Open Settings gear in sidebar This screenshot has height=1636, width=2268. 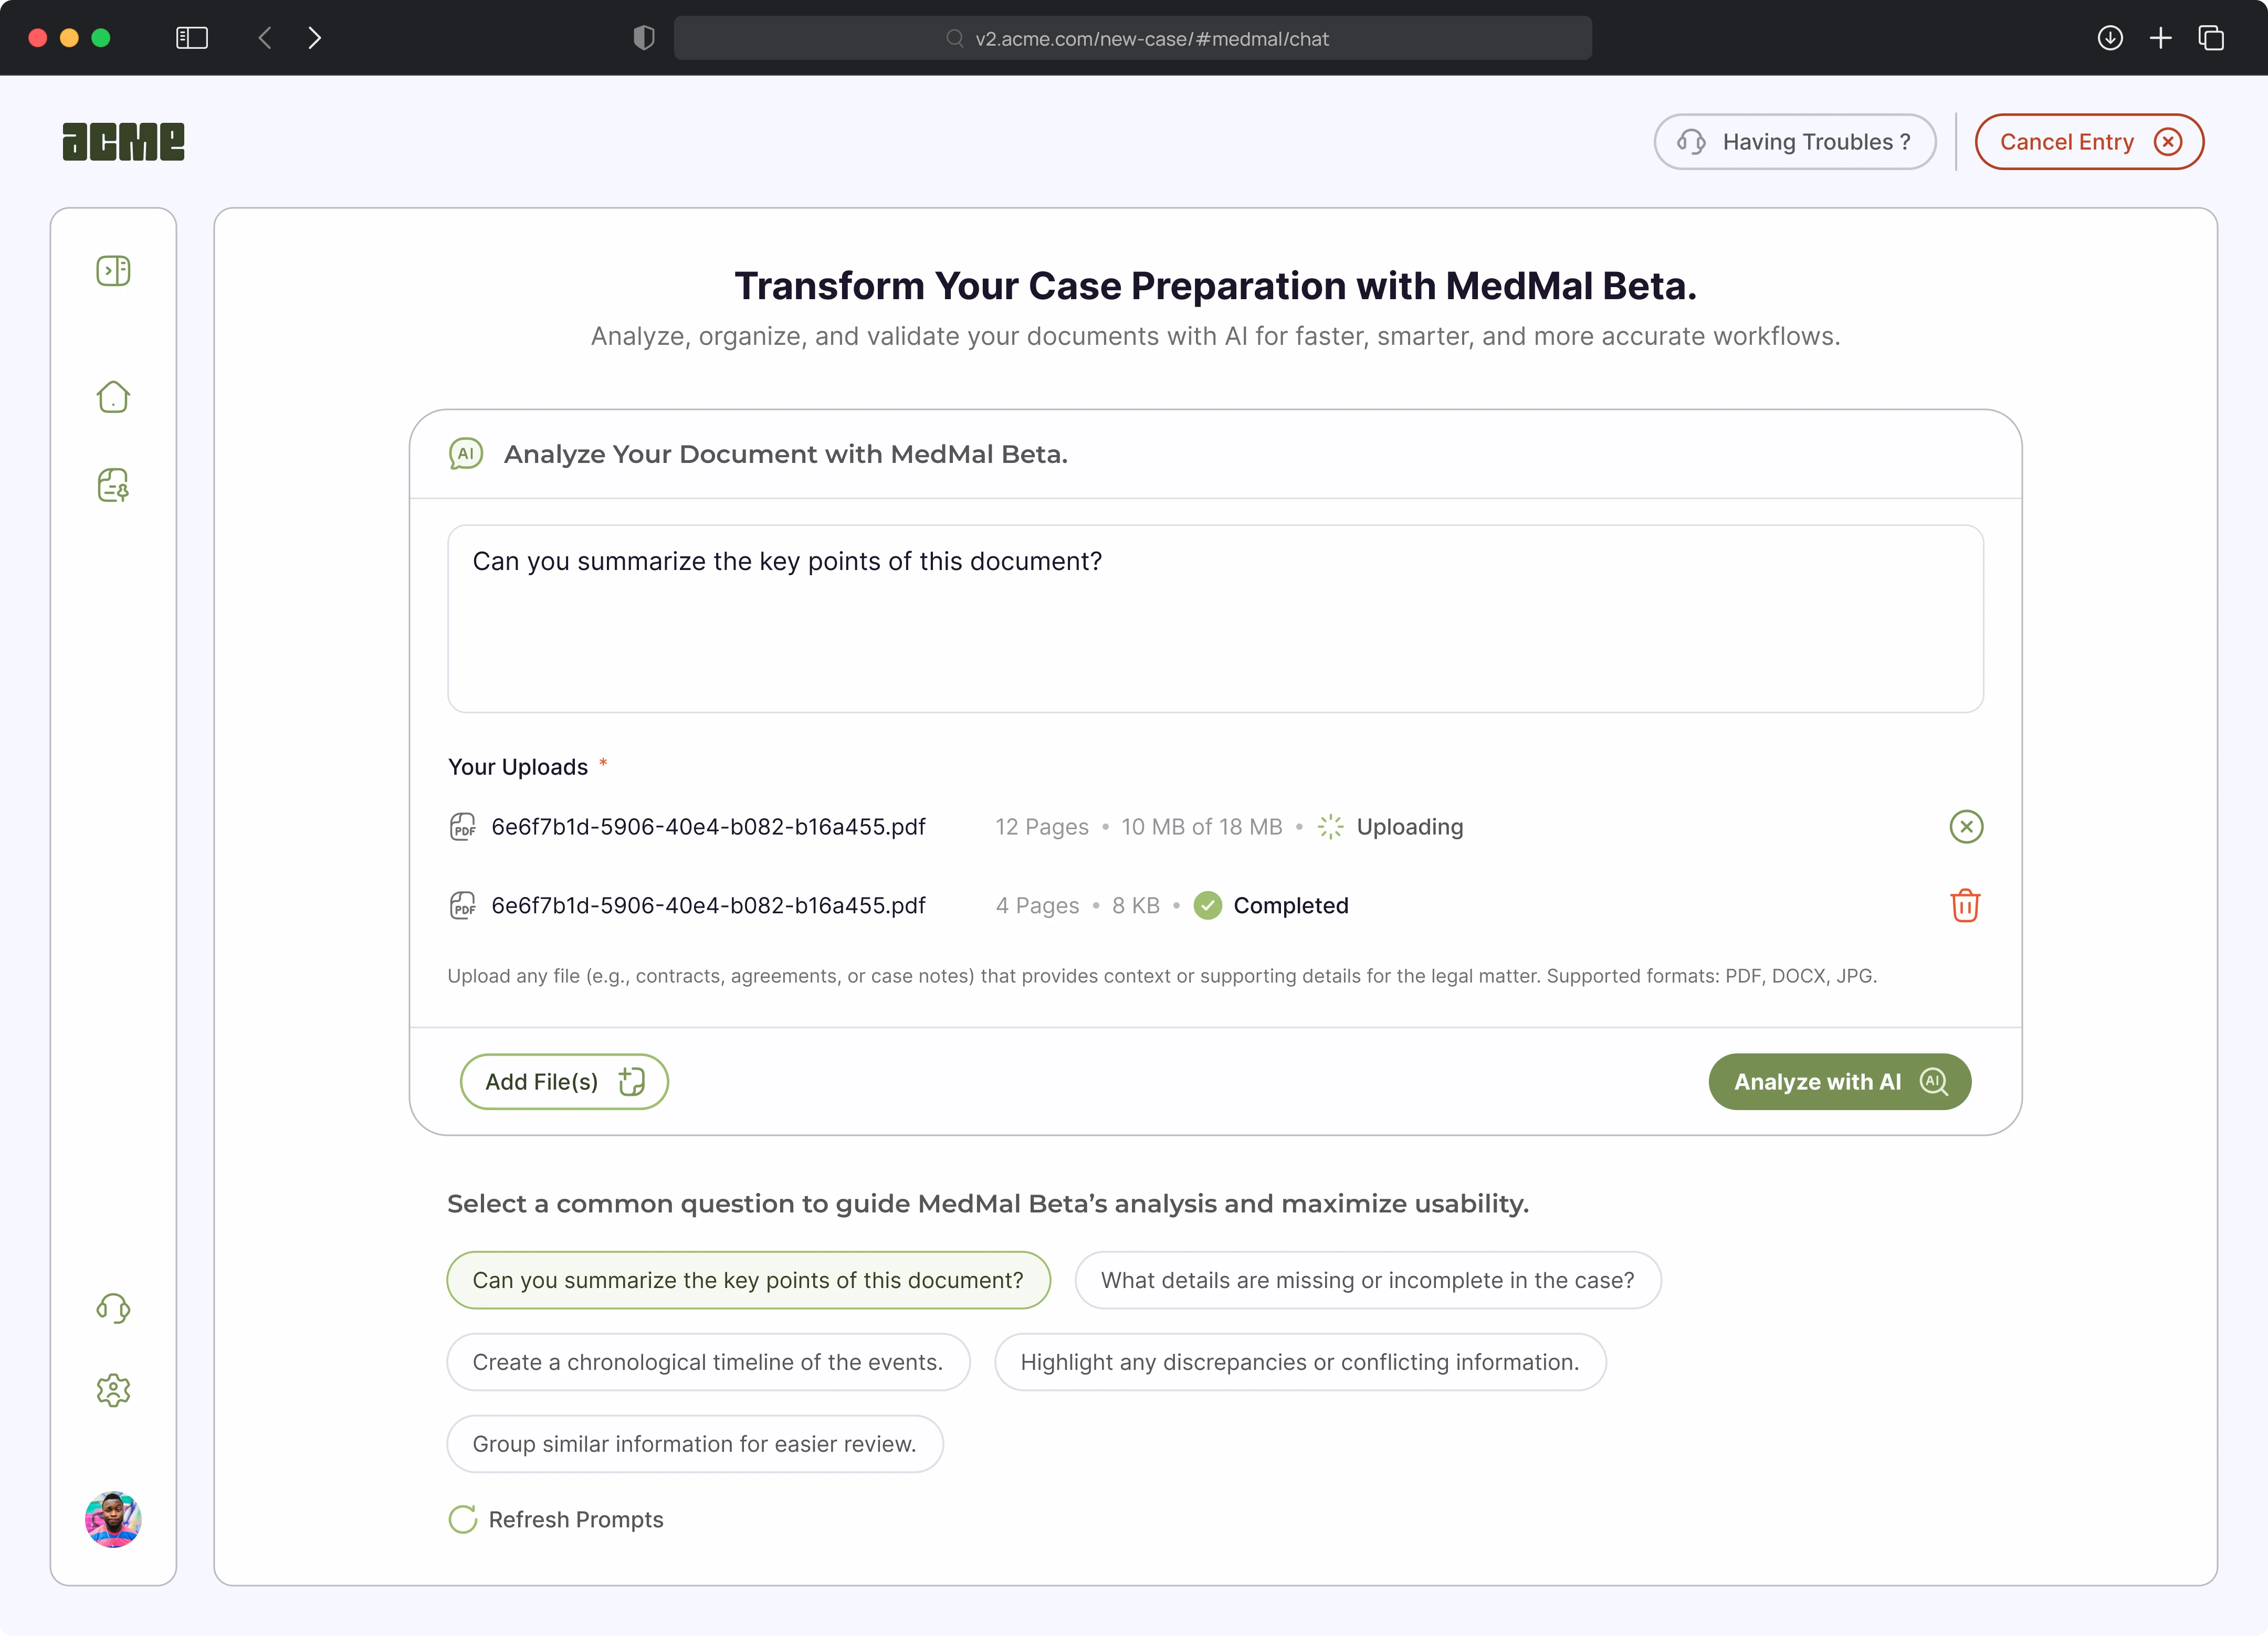[113, 1390]
